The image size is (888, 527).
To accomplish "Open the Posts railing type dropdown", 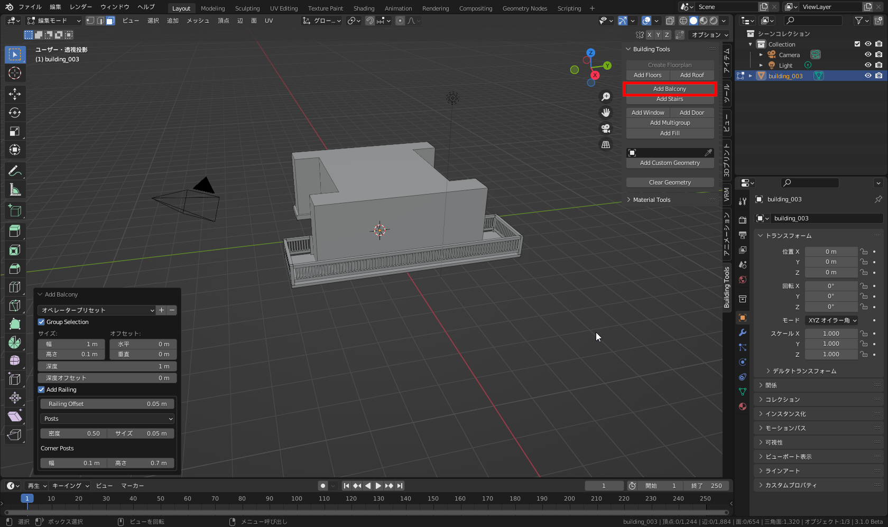I will (107, 419).
